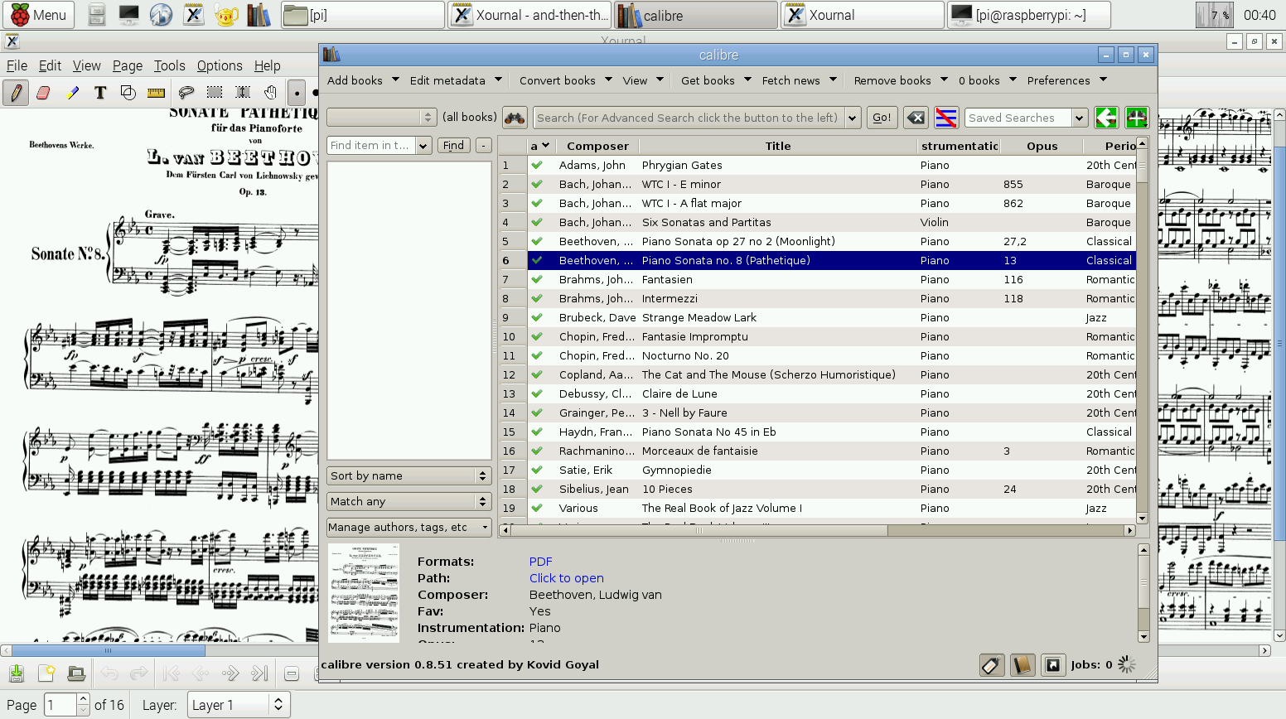This screenshot has height=719, width=1286.
Task: Clear the calibre search with the X icon
Action: tap(916, 118)
